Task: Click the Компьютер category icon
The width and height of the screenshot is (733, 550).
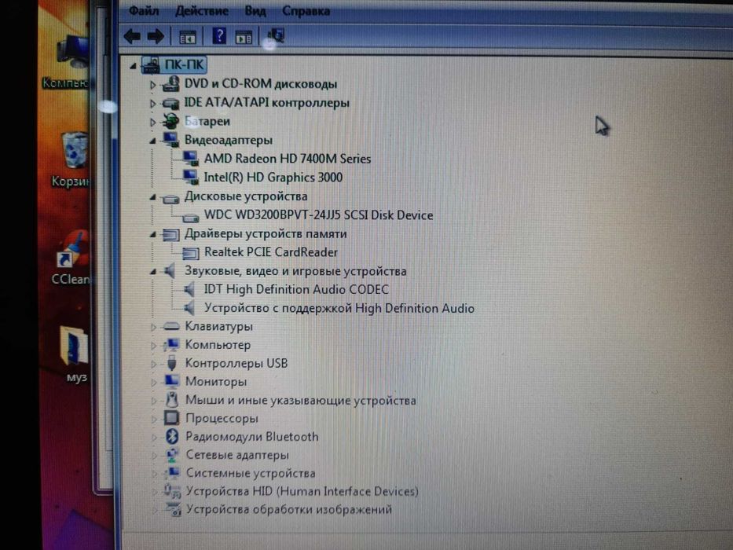Action: (x=171, y=345)
